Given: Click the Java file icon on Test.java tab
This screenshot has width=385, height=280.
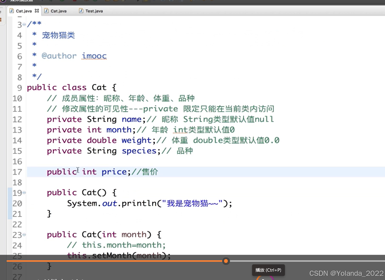Looking at the screenshot, I should 81,11.
